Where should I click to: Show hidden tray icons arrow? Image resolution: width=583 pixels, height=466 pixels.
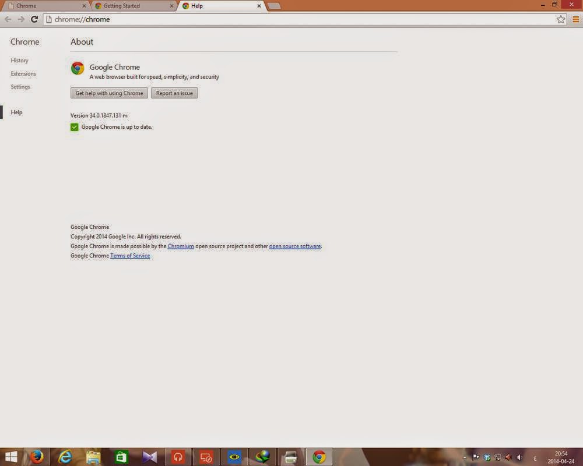465,457
